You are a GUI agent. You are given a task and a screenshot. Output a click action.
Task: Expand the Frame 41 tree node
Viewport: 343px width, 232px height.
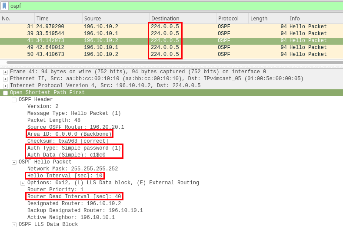[5, 72]
